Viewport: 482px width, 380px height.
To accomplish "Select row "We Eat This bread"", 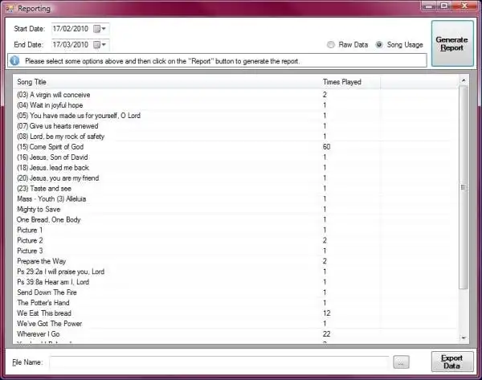I will point(235,313).
